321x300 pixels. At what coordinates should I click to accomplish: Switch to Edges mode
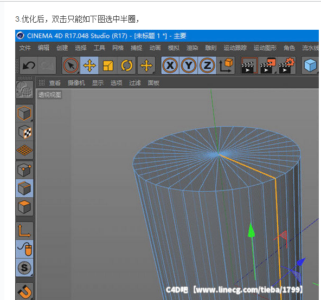(x=24, y=188)
